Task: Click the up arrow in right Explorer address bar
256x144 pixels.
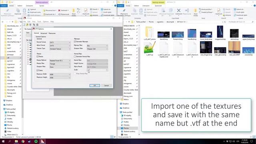Action: [x=129, y=22]
